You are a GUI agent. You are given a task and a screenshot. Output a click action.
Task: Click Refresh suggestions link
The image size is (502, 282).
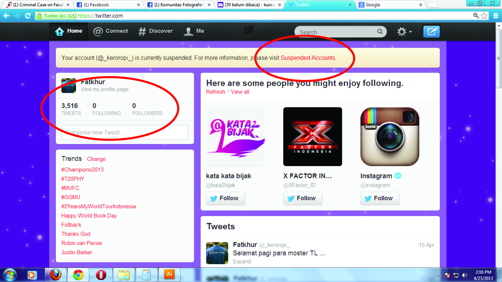[x=216, y=92]
